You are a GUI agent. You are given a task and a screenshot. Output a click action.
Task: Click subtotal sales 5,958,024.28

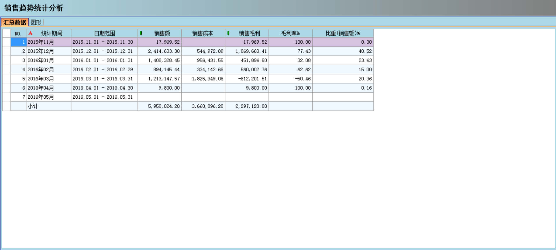click(160, 106)
